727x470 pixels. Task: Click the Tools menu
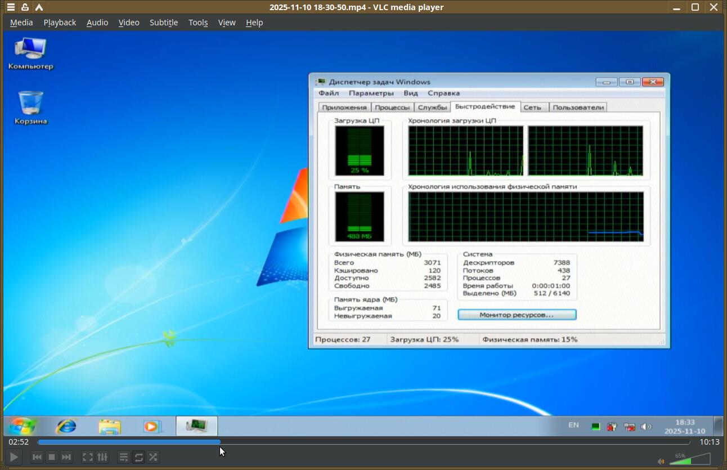pyautogui.click(x=198, y=23)
